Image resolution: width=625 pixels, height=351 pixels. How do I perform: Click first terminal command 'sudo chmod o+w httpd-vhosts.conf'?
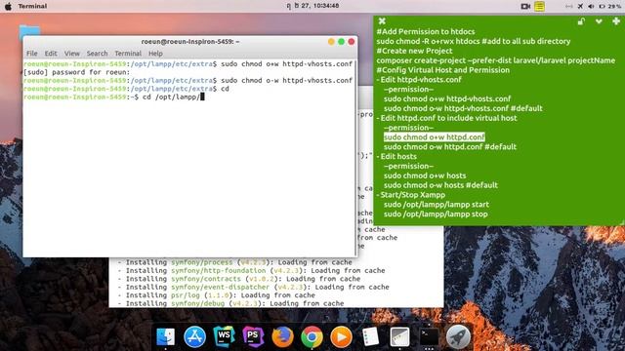[x=286, y=63]
